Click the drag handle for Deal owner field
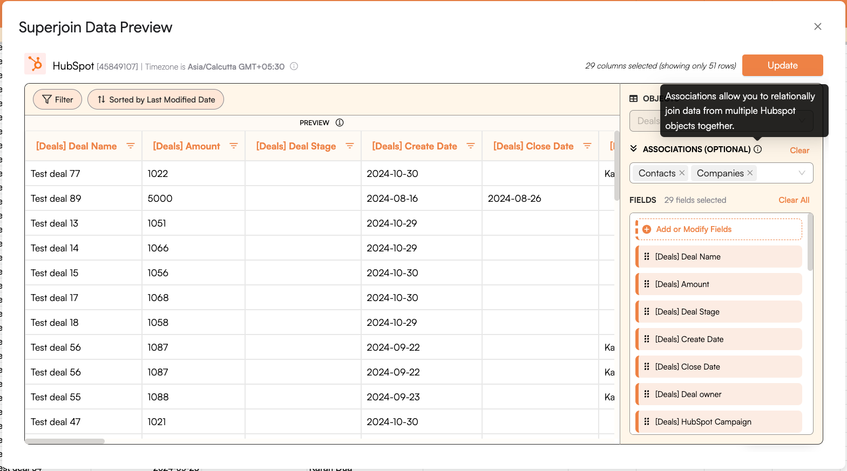Screen dimensions: 847x471 (x=647, y=394)
